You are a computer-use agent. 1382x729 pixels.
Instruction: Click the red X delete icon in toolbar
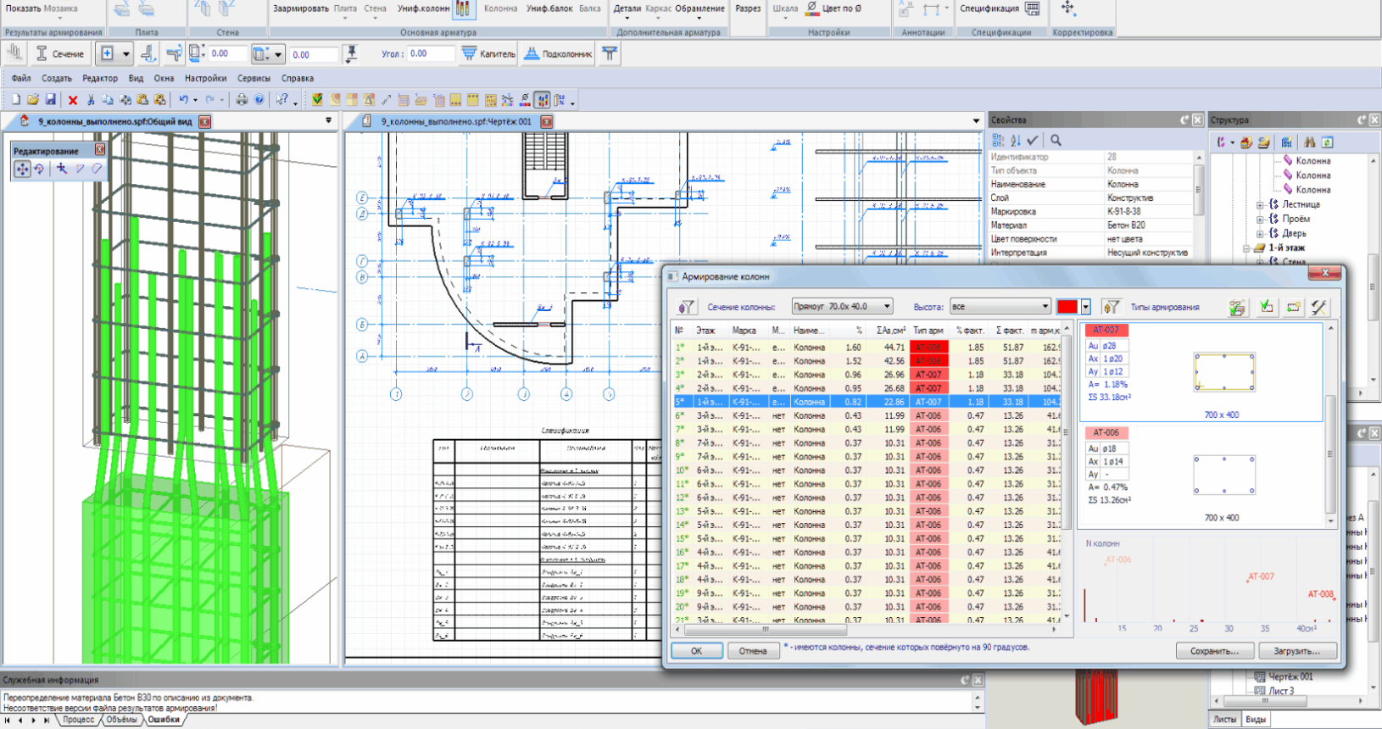pos(73,100)
